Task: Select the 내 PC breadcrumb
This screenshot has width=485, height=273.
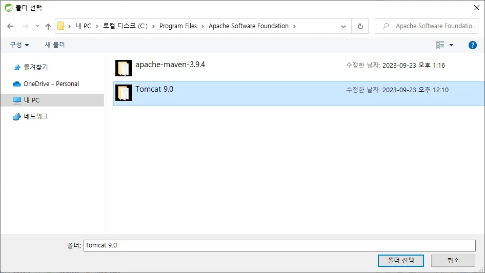Action: coord(84,26)
